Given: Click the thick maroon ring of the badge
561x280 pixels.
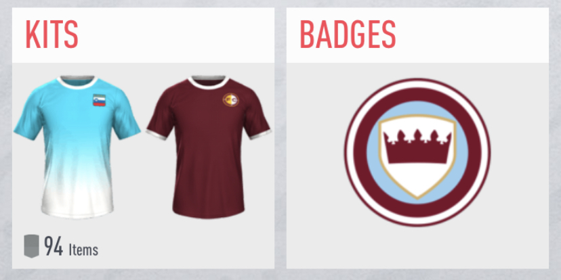Looking at the screenshot, I should (360, 152).
